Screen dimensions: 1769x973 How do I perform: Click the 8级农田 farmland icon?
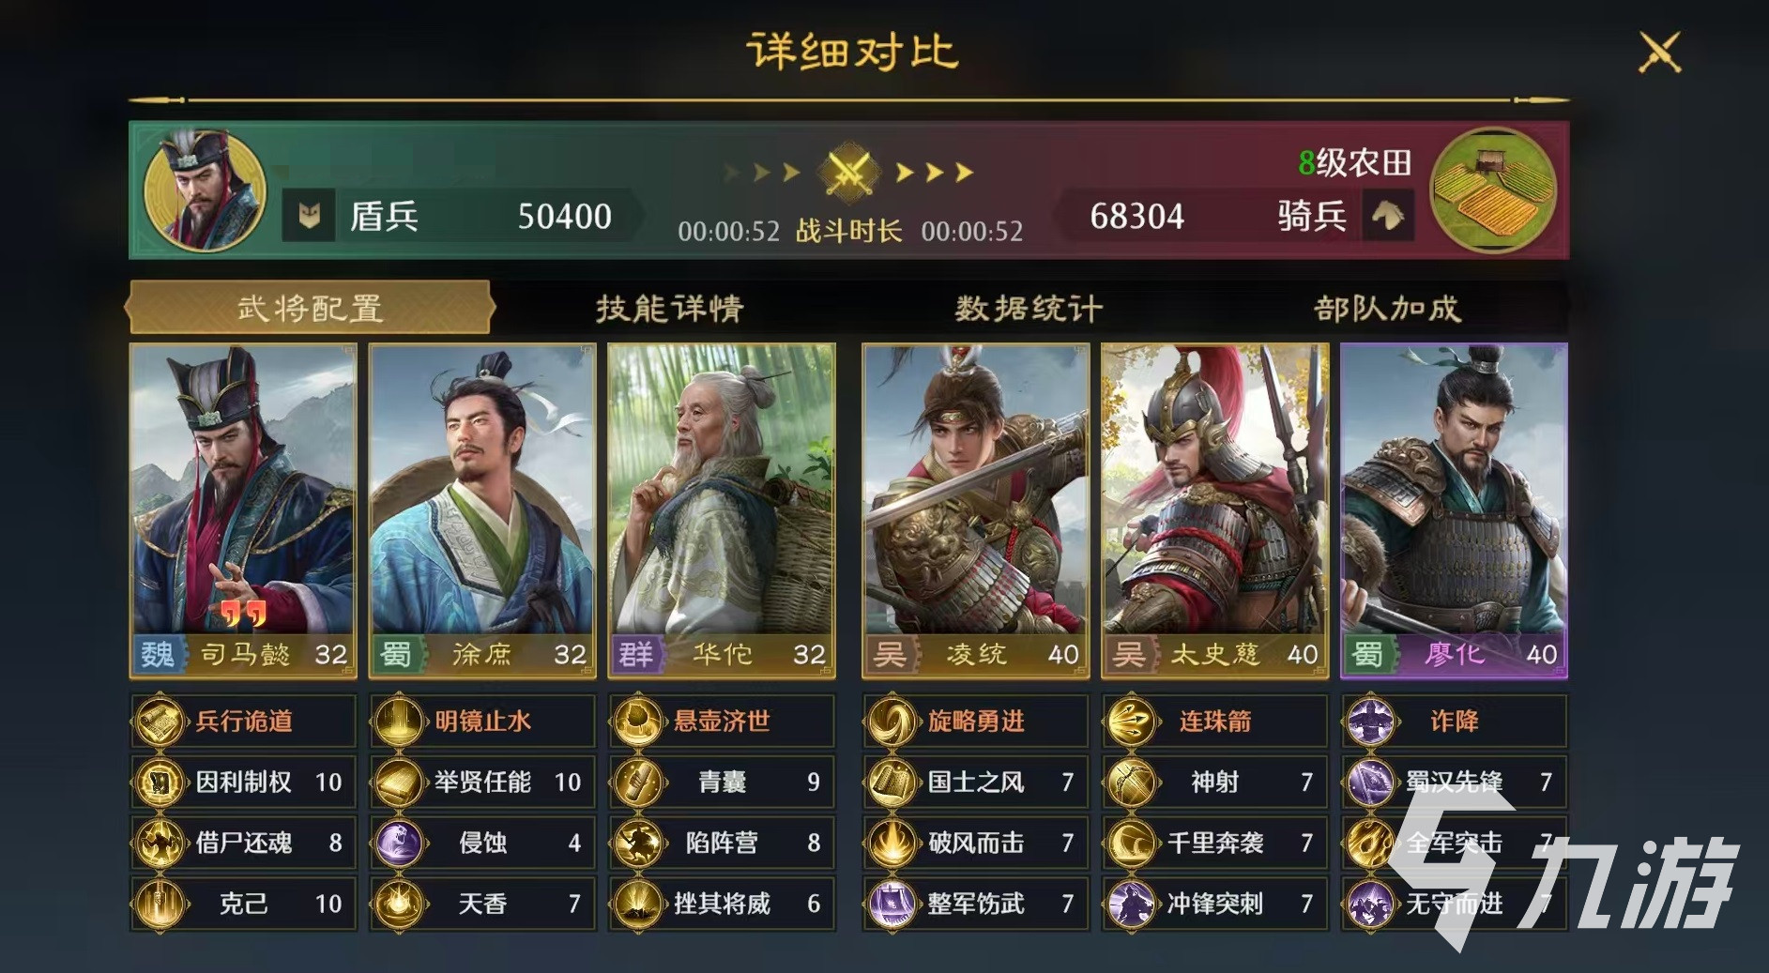[x=1493, y=190]
